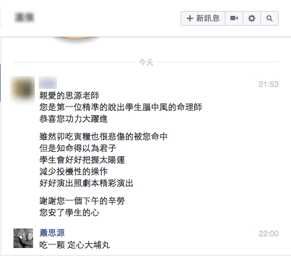This screenshot has height=256, width=291.
Task: Click the 今天 date separator
Action: pos(146,62)
